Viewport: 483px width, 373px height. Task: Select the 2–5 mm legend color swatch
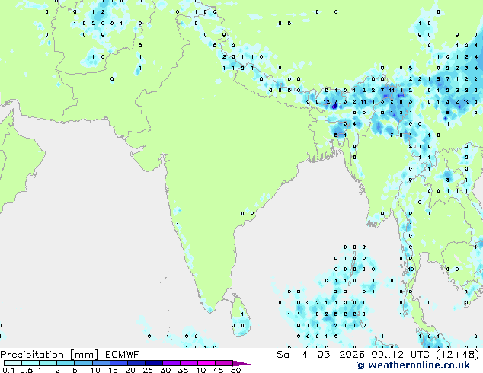(x=66, y=363)
